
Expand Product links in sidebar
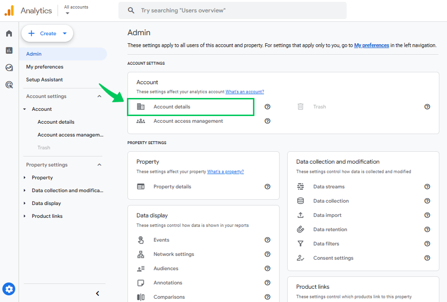25,216
